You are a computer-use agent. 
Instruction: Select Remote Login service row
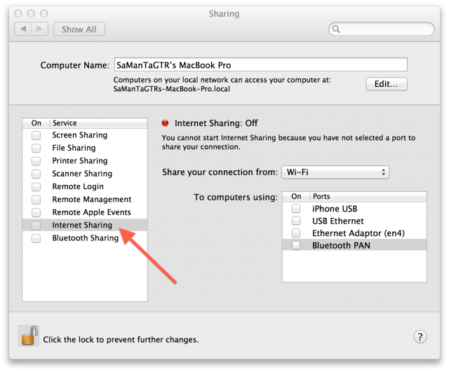[78, 186]
